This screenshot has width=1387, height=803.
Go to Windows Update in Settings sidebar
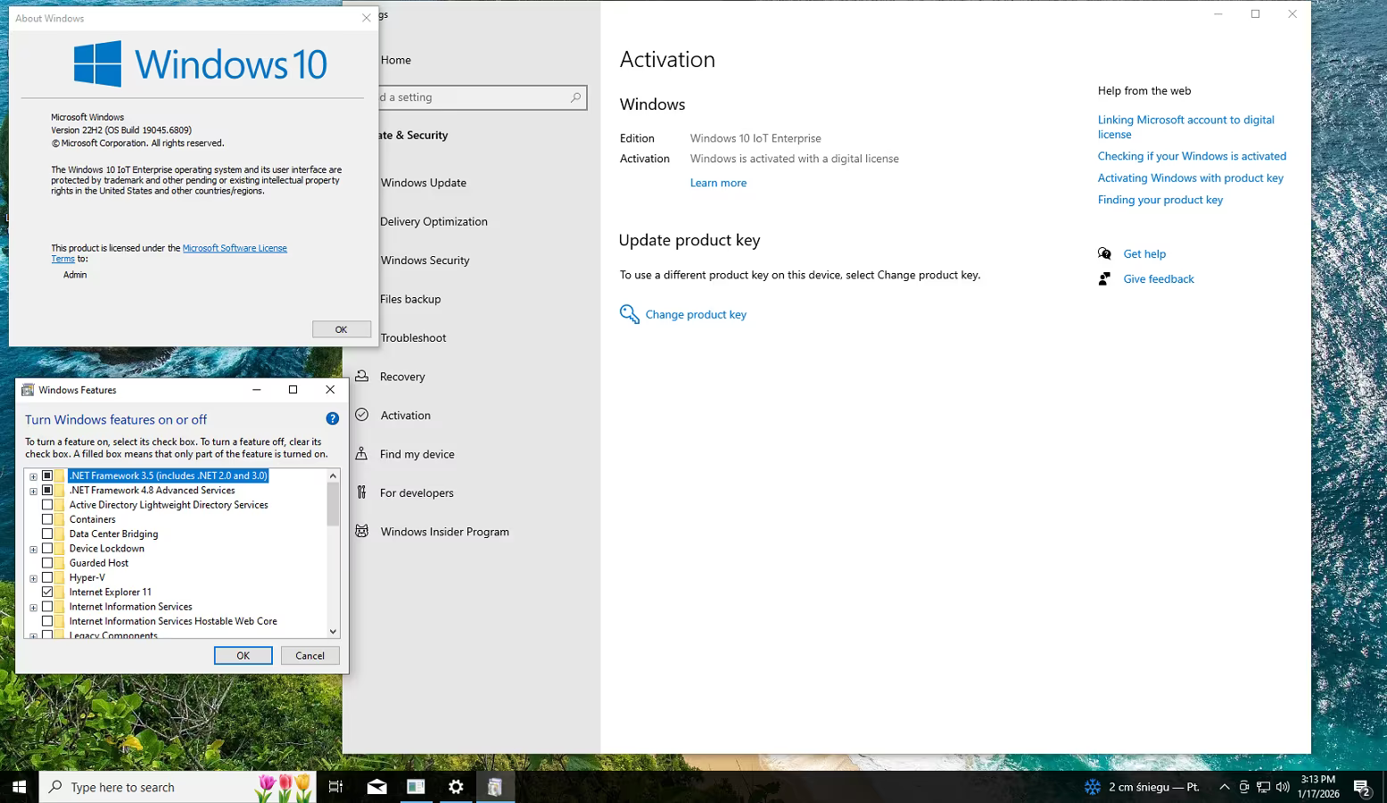(424, 183)
